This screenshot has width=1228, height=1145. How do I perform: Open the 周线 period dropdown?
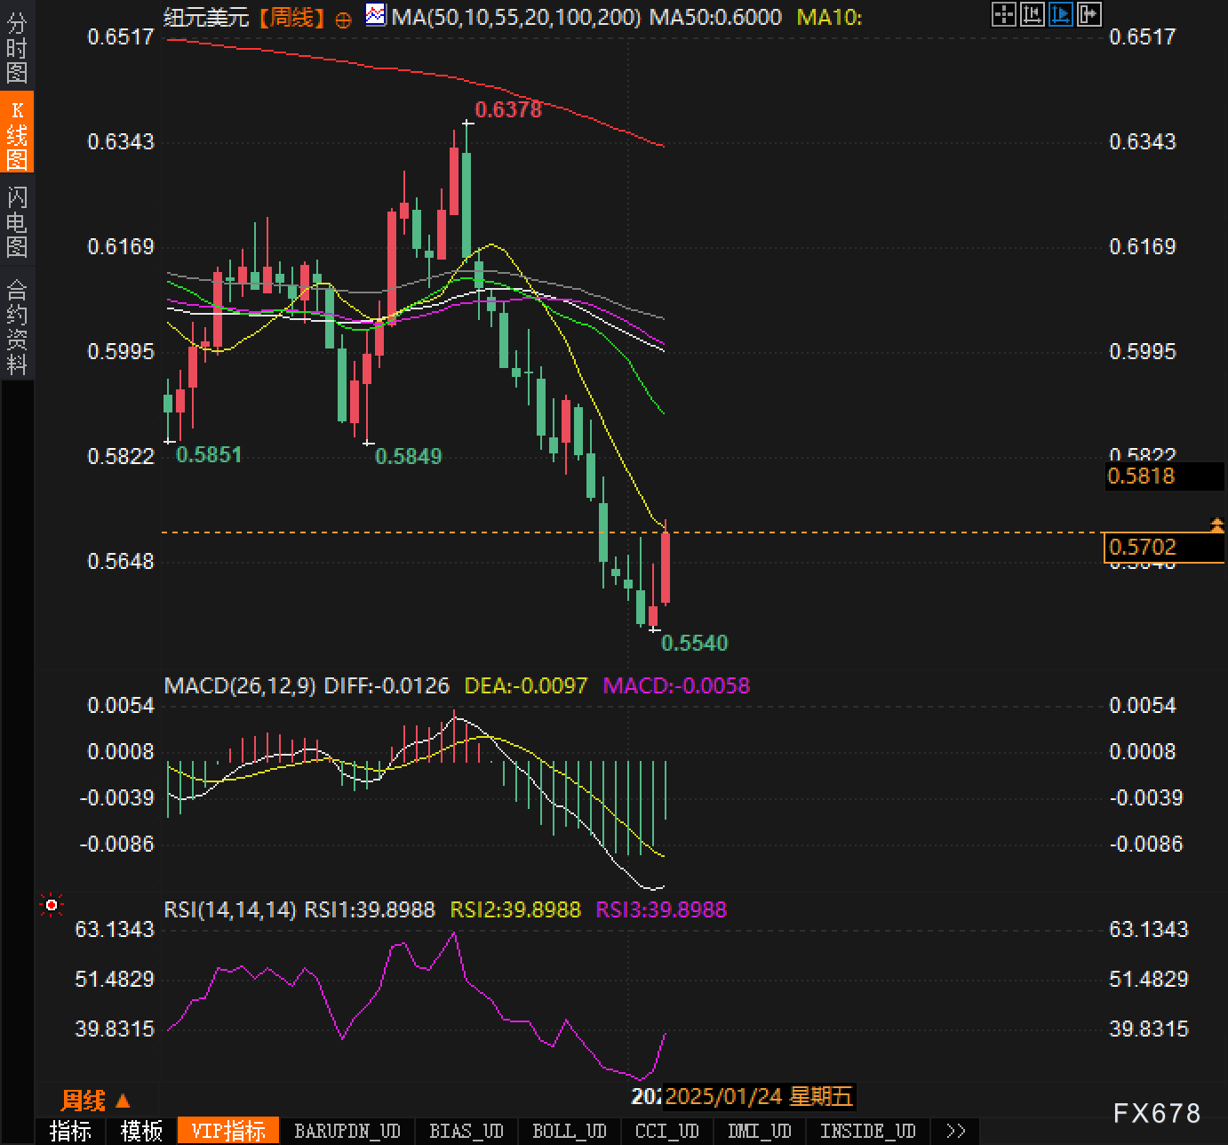pyautogui.click(x=95, y=1101)
